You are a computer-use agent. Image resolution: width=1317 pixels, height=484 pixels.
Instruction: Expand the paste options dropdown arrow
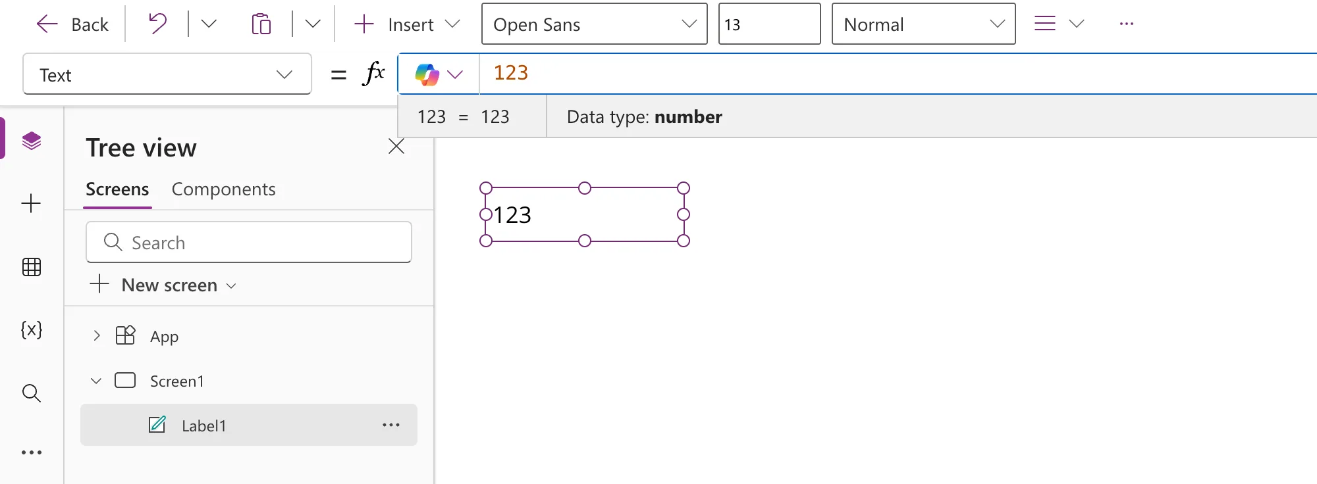[313, 24]
